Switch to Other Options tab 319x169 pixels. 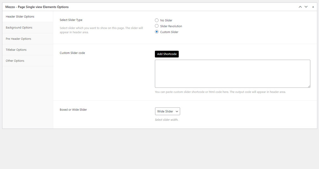pyautogui.click(x=15, y=61)
